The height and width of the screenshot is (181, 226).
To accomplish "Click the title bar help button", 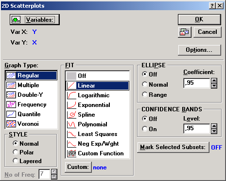I will 212,6.
